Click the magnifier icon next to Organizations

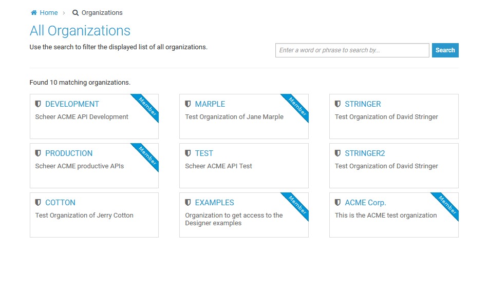tap(76, 13)
